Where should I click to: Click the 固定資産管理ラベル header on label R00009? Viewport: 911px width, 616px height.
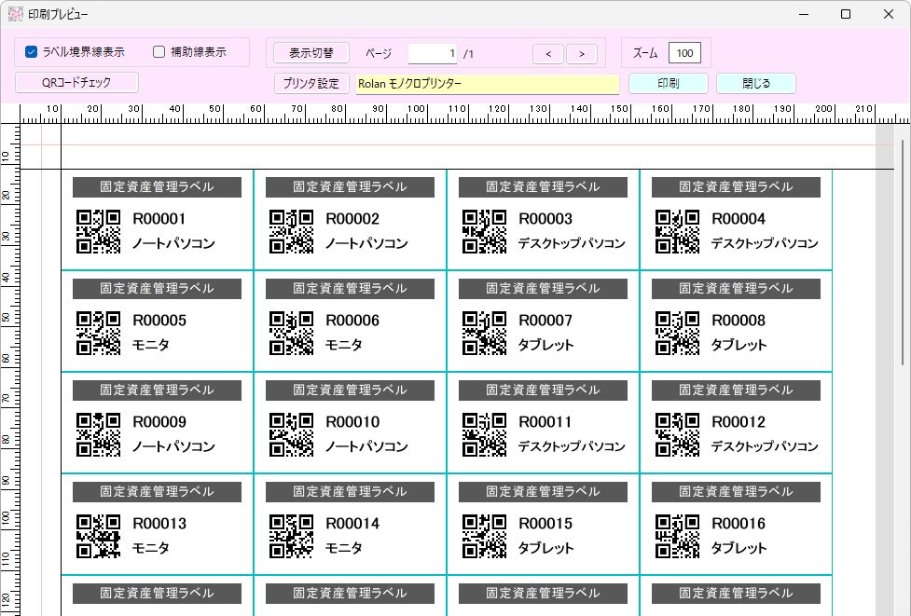click(157, 390)
